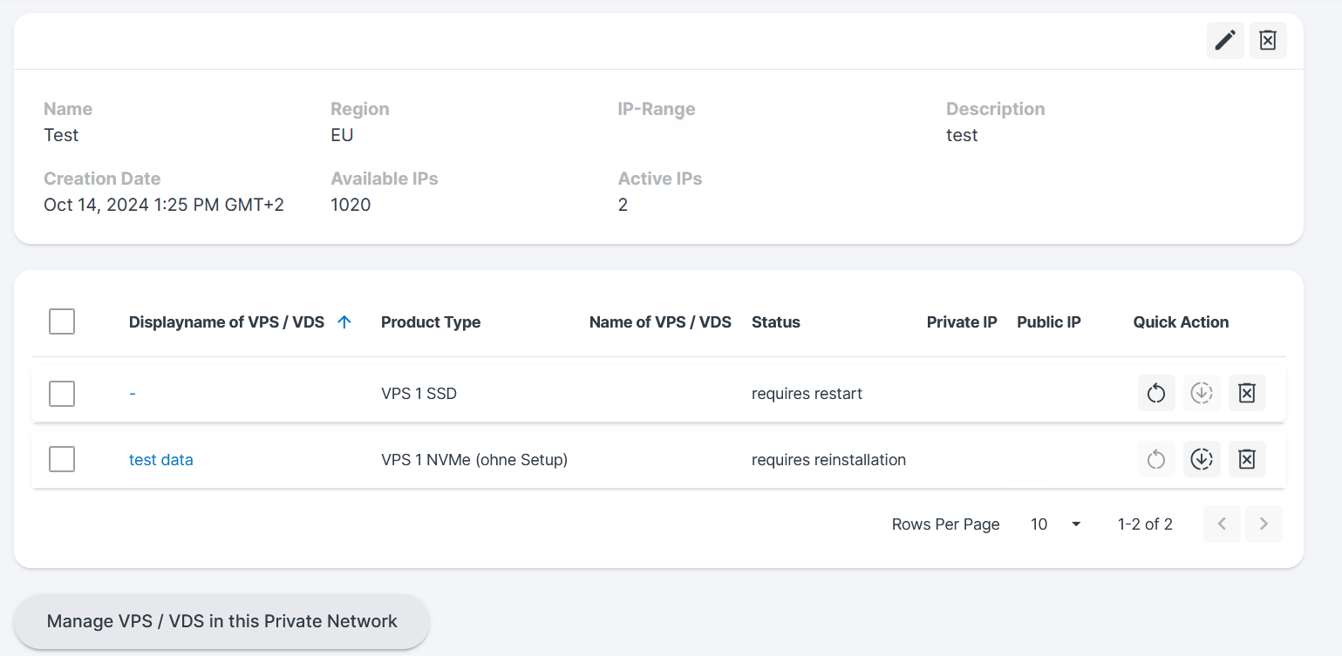Click the creation date 'Oct 14, 2024' value
The height and width of the screenshot is (656, 1342).
(164, 205)
